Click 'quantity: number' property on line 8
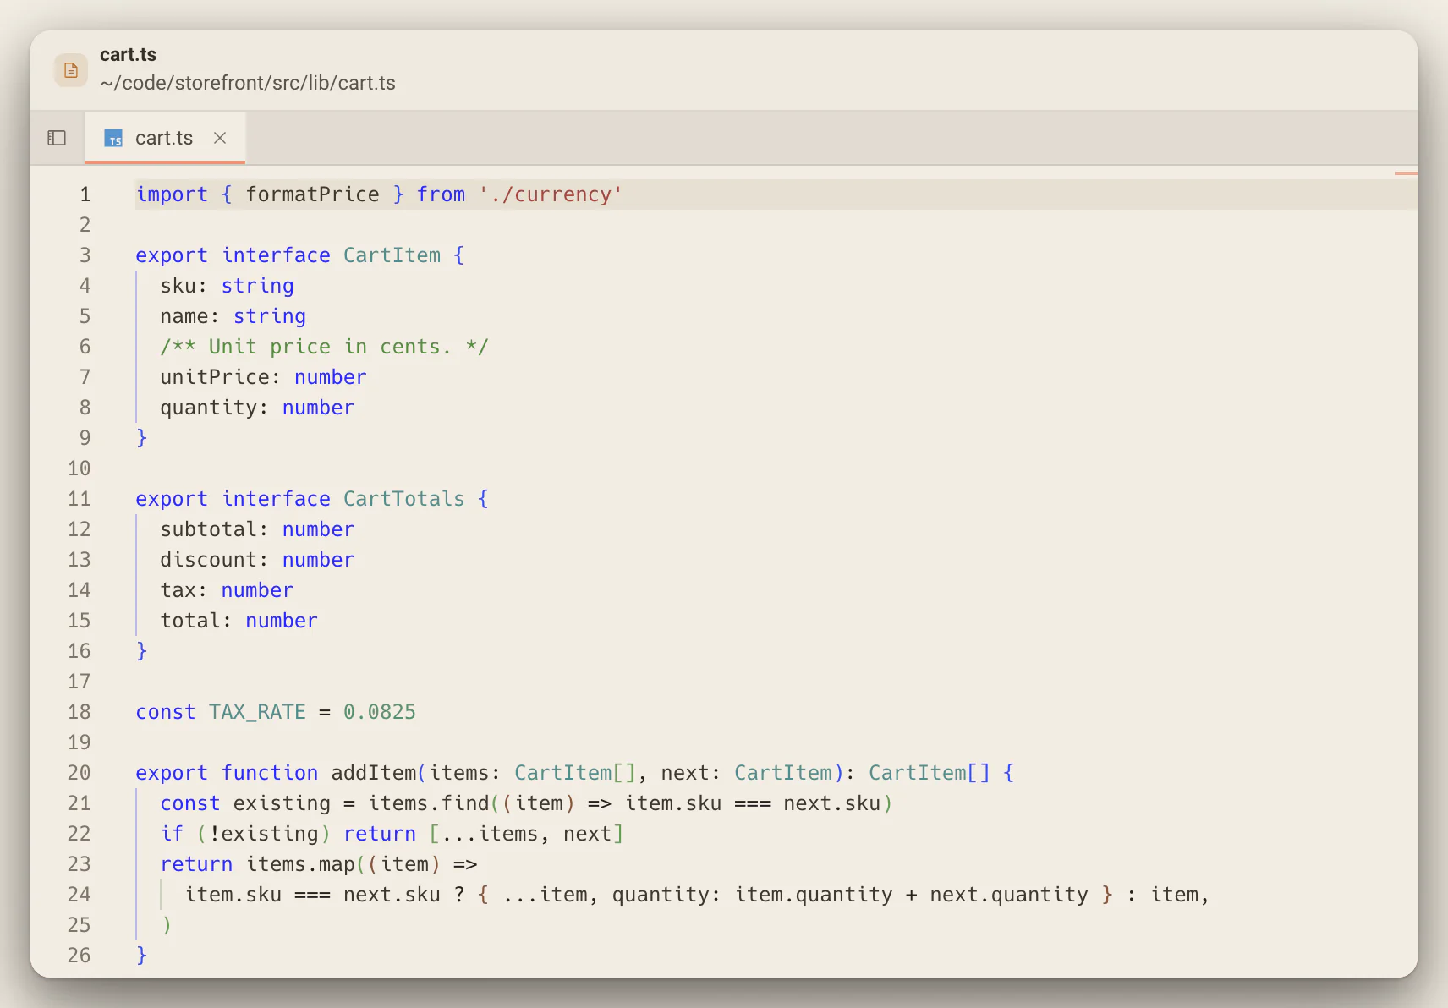Screen dimensions: 1448x1008 (x=258, y=408)
